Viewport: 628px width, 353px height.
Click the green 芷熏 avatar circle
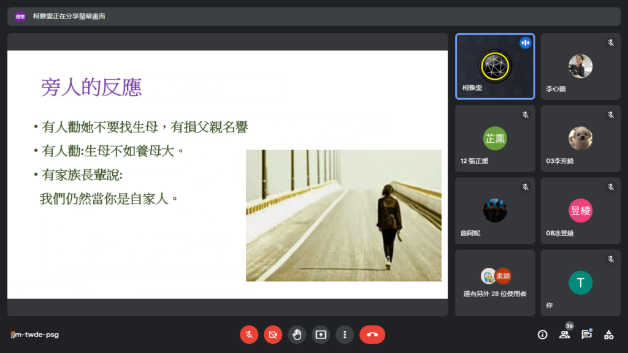click(495, 139)
